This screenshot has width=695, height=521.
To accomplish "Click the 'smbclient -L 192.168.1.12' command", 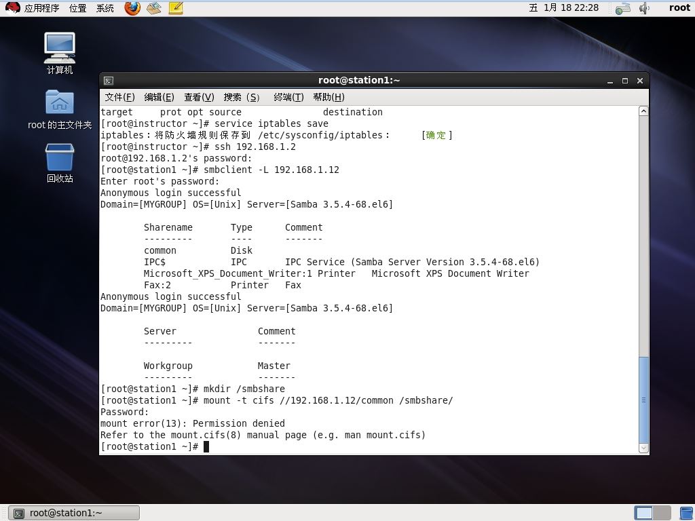I will [271, 170].
